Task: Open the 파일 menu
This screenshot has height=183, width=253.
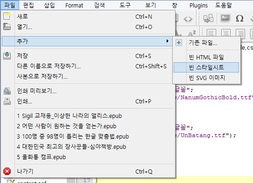Action: click(10, 5)
